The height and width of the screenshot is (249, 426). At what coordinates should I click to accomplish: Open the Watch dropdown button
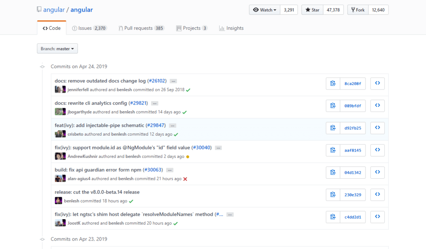click(x=265, y=10)
